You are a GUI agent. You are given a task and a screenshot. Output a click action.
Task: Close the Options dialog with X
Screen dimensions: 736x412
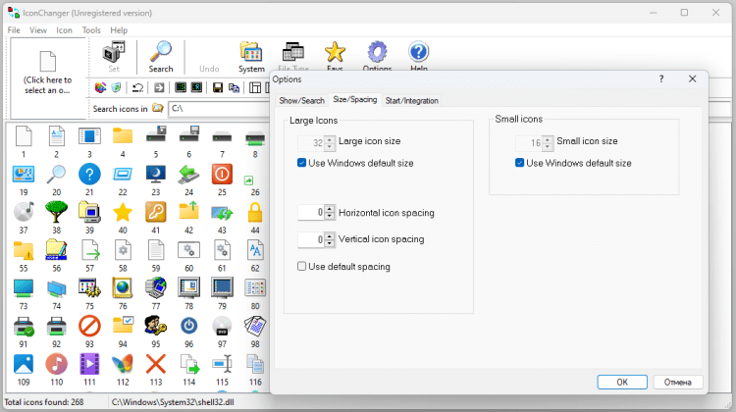(x=693, y=78)
